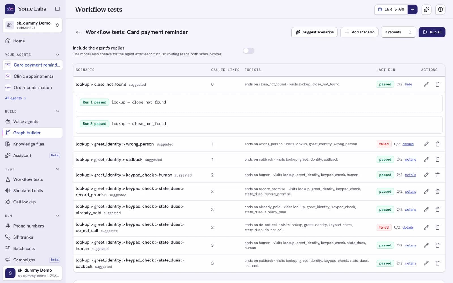The height and width of the screenshot is (283, 453).
Task: Open the 3 repeats dropdown
Action: pos(398,32)
